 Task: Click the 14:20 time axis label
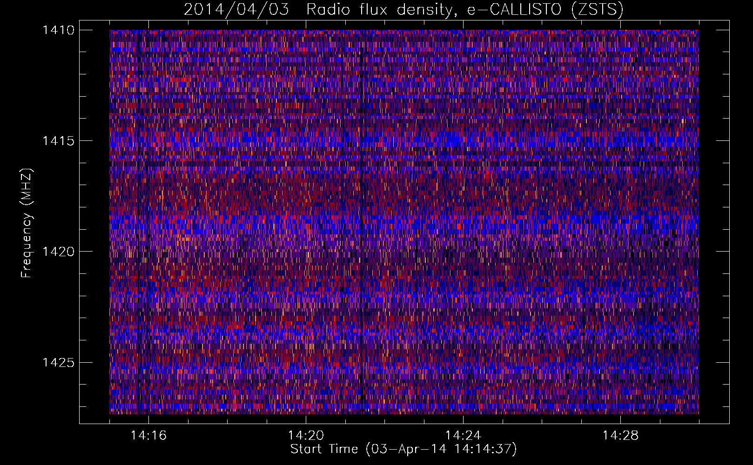[x=306, y=436]
